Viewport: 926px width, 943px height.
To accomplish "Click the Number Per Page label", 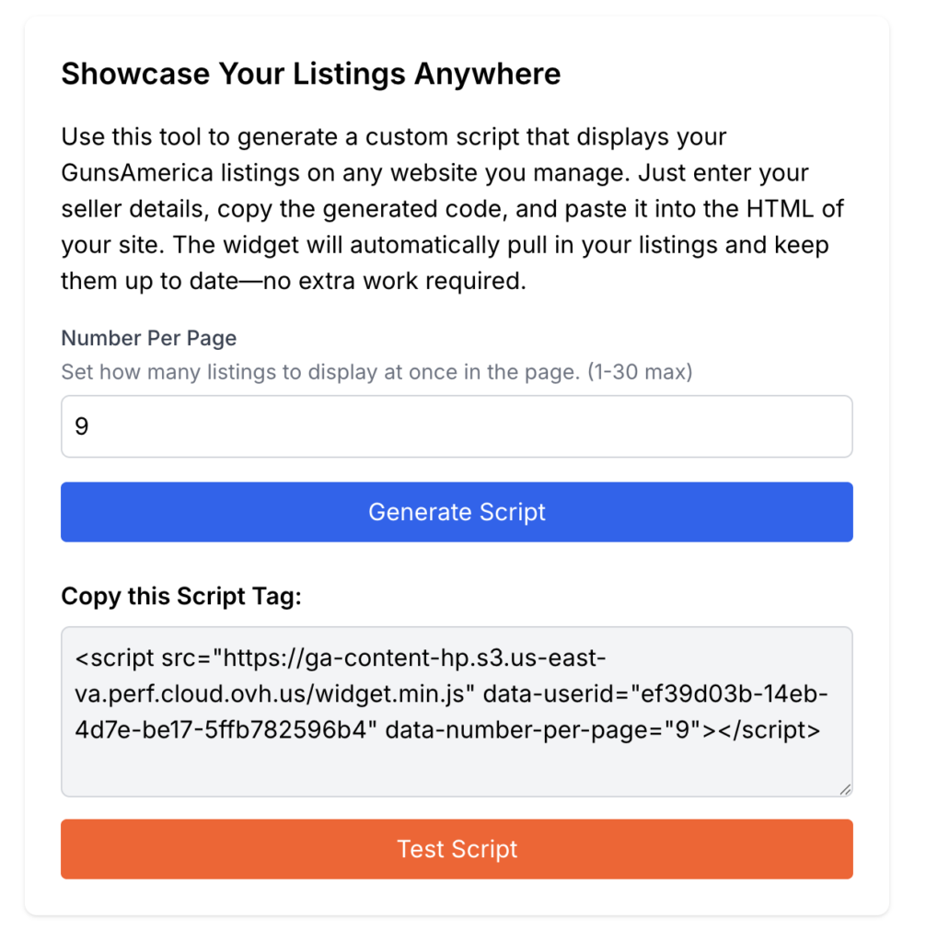I will pos(148,338).
